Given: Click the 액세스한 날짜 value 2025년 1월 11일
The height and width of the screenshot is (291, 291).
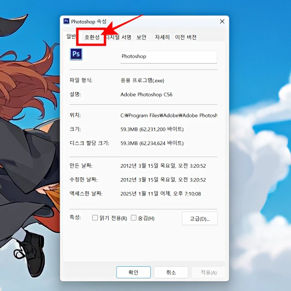Looking at the screenshot, I should coord(161,194).
